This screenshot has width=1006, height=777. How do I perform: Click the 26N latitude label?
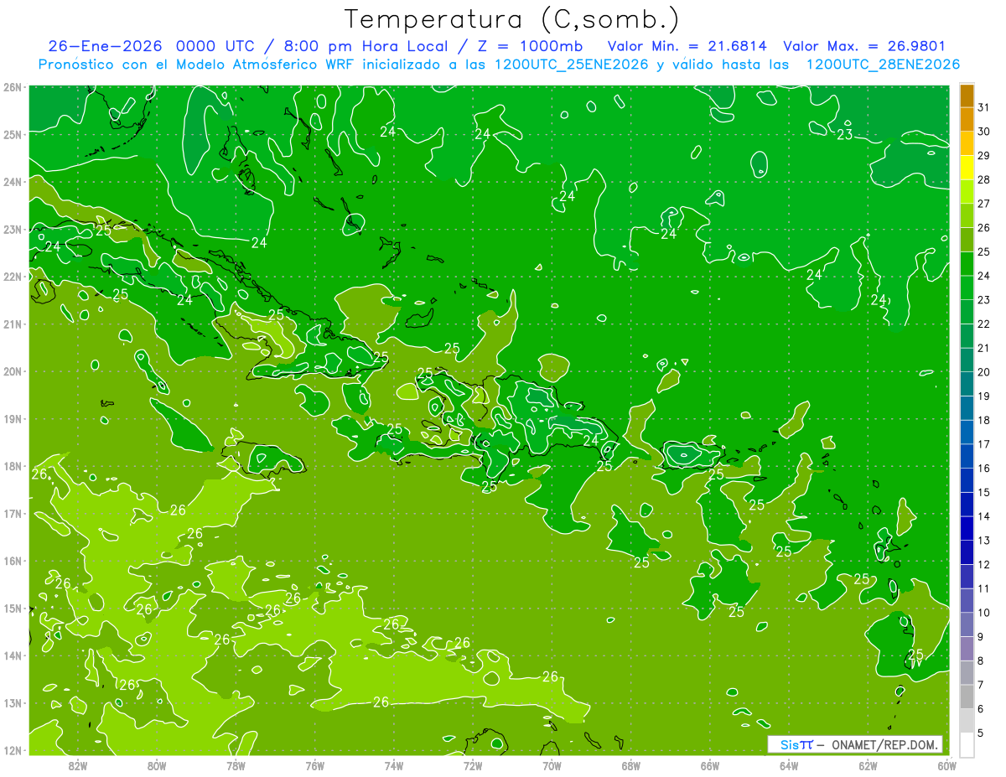(x=13, y=87)
